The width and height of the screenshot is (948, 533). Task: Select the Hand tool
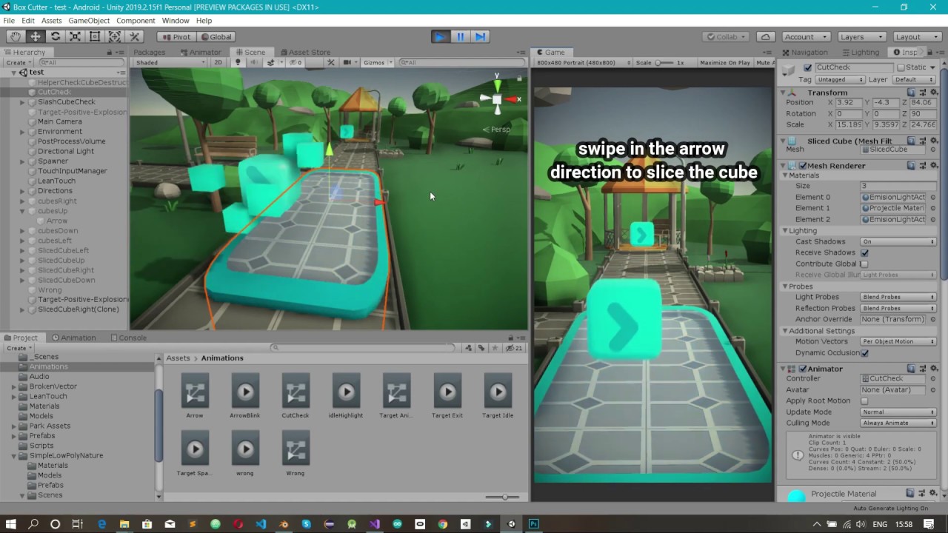coord(15,36)
